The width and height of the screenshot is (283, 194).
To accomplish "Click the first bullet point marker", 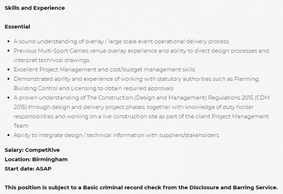I will (x=8, y=42).
